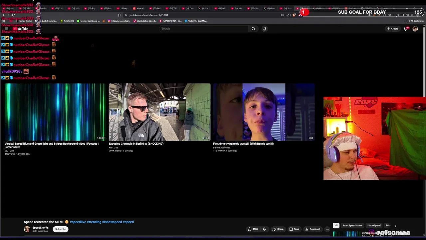Start voice search with microphone icon
The image size is (426, 240).
(265, 29)
